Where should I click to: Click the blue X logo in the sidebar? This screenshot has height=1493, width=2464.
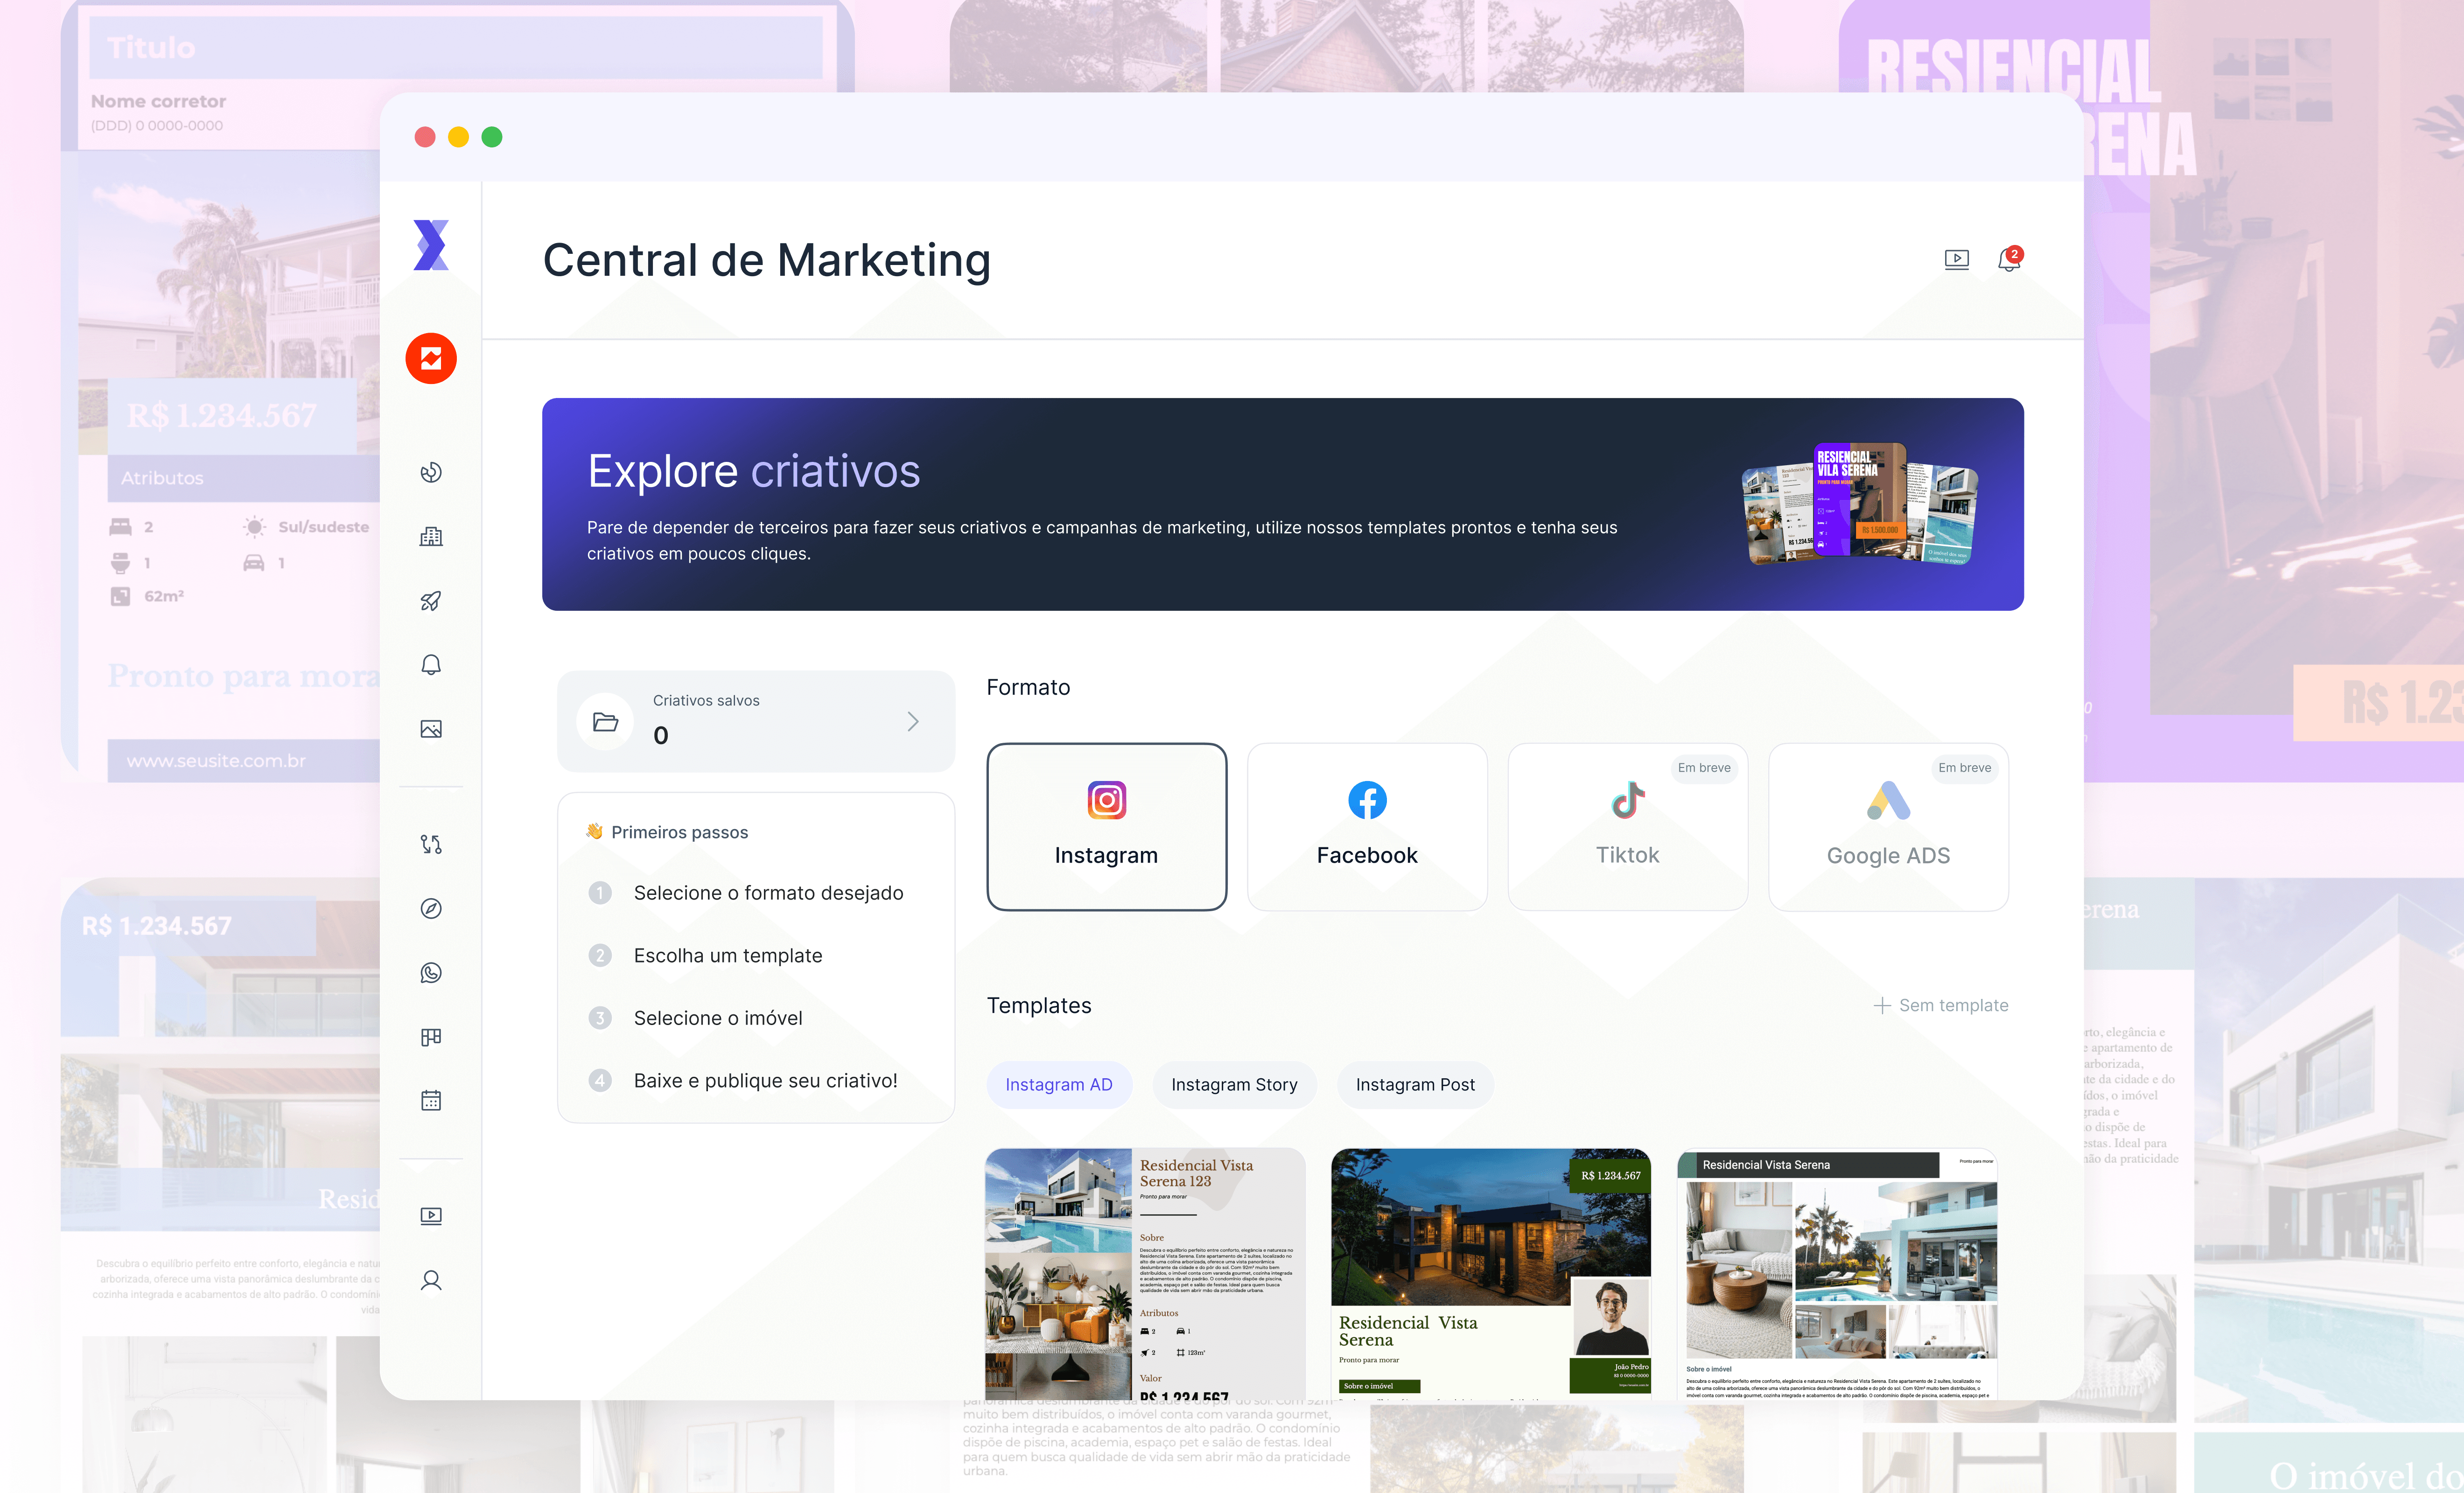click(x=431, y=245)
